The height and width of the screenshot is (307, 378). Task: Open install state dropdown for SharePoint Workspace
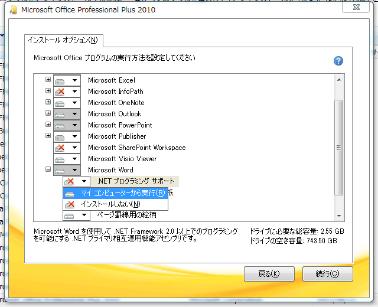click(x=67, y=148)
